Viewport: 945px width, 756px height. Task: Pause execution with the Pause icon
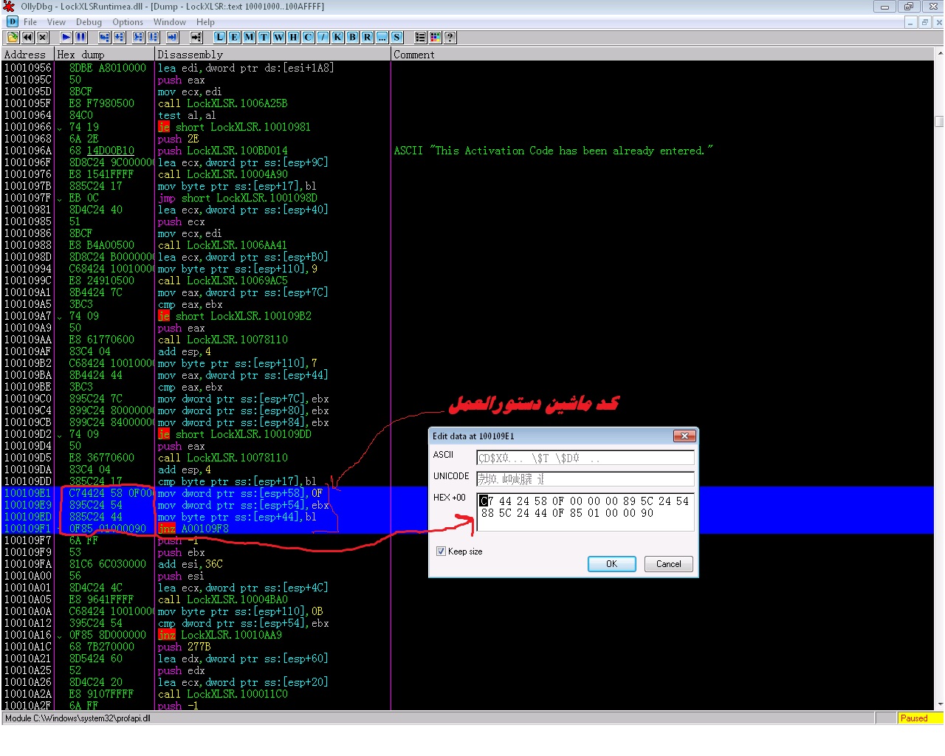(81, 37)
